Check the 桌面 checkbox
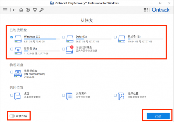The width and height of the screenshot is (174, 122). [12, 95]
